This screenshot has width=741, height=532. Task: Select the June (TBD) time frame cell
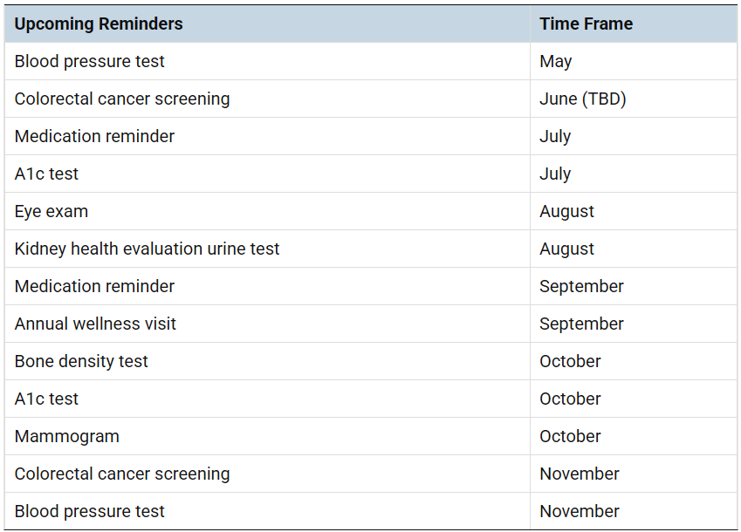pos(583,99)
